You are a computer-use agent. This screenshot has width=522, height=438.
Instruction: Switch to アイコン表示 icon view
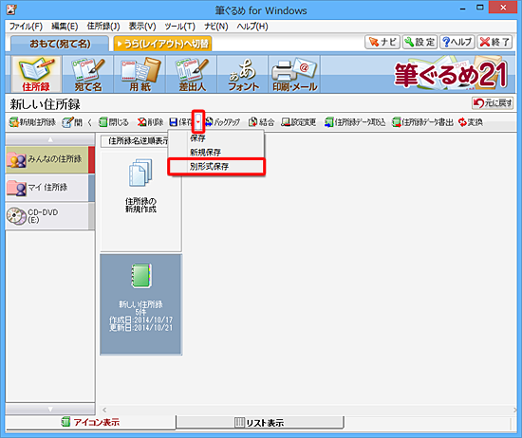(90, 423)
